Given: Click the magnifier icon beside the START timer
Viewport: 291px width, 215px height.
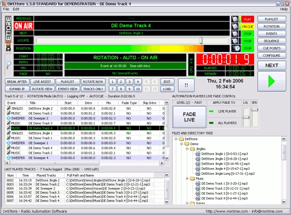Looking at the screenshot, I should click(x=8, y=64).
